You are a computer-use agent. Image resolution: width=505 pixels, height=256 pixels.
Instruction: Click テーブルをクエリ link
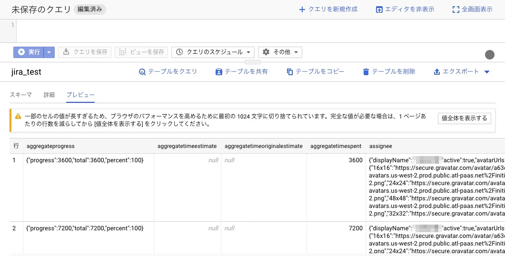(168, 71)
